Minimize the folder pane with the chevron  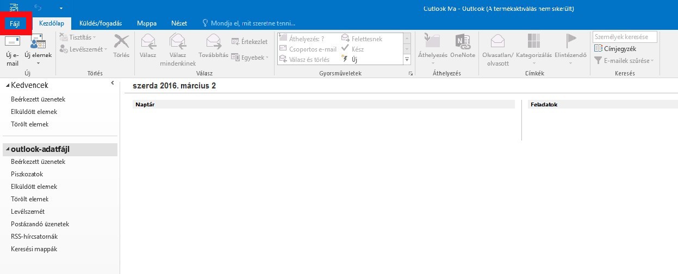point(113,82)
